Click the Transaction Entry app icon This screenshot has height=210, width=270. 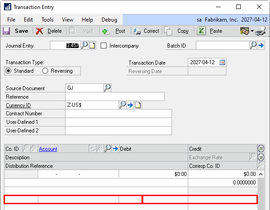click(x=8, y=7)
